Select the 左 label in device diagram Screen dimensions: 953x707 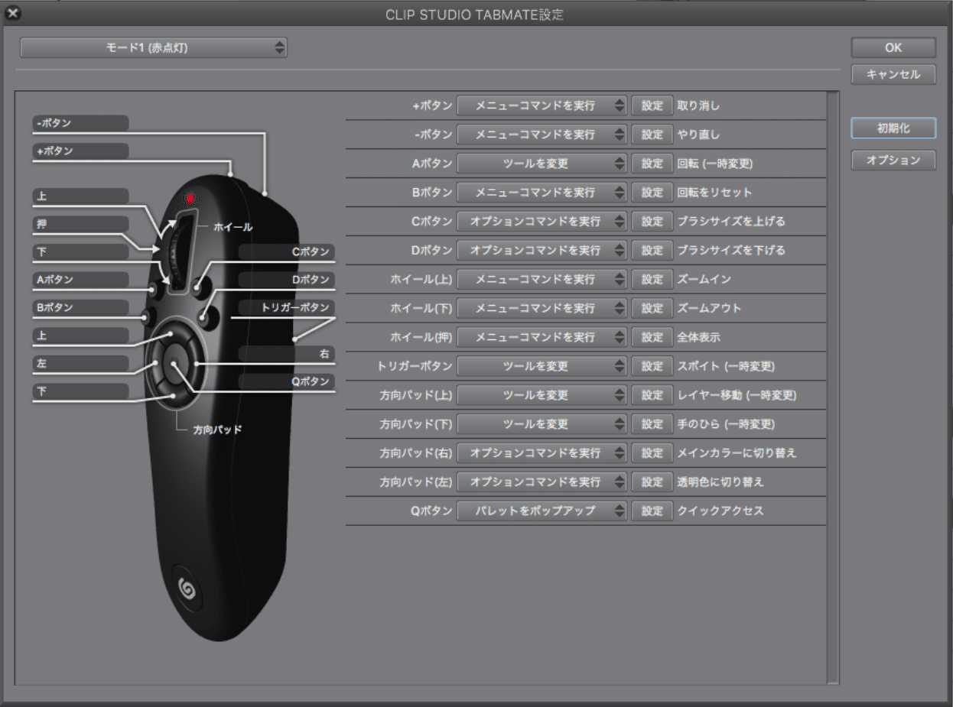tap(80, 364)
